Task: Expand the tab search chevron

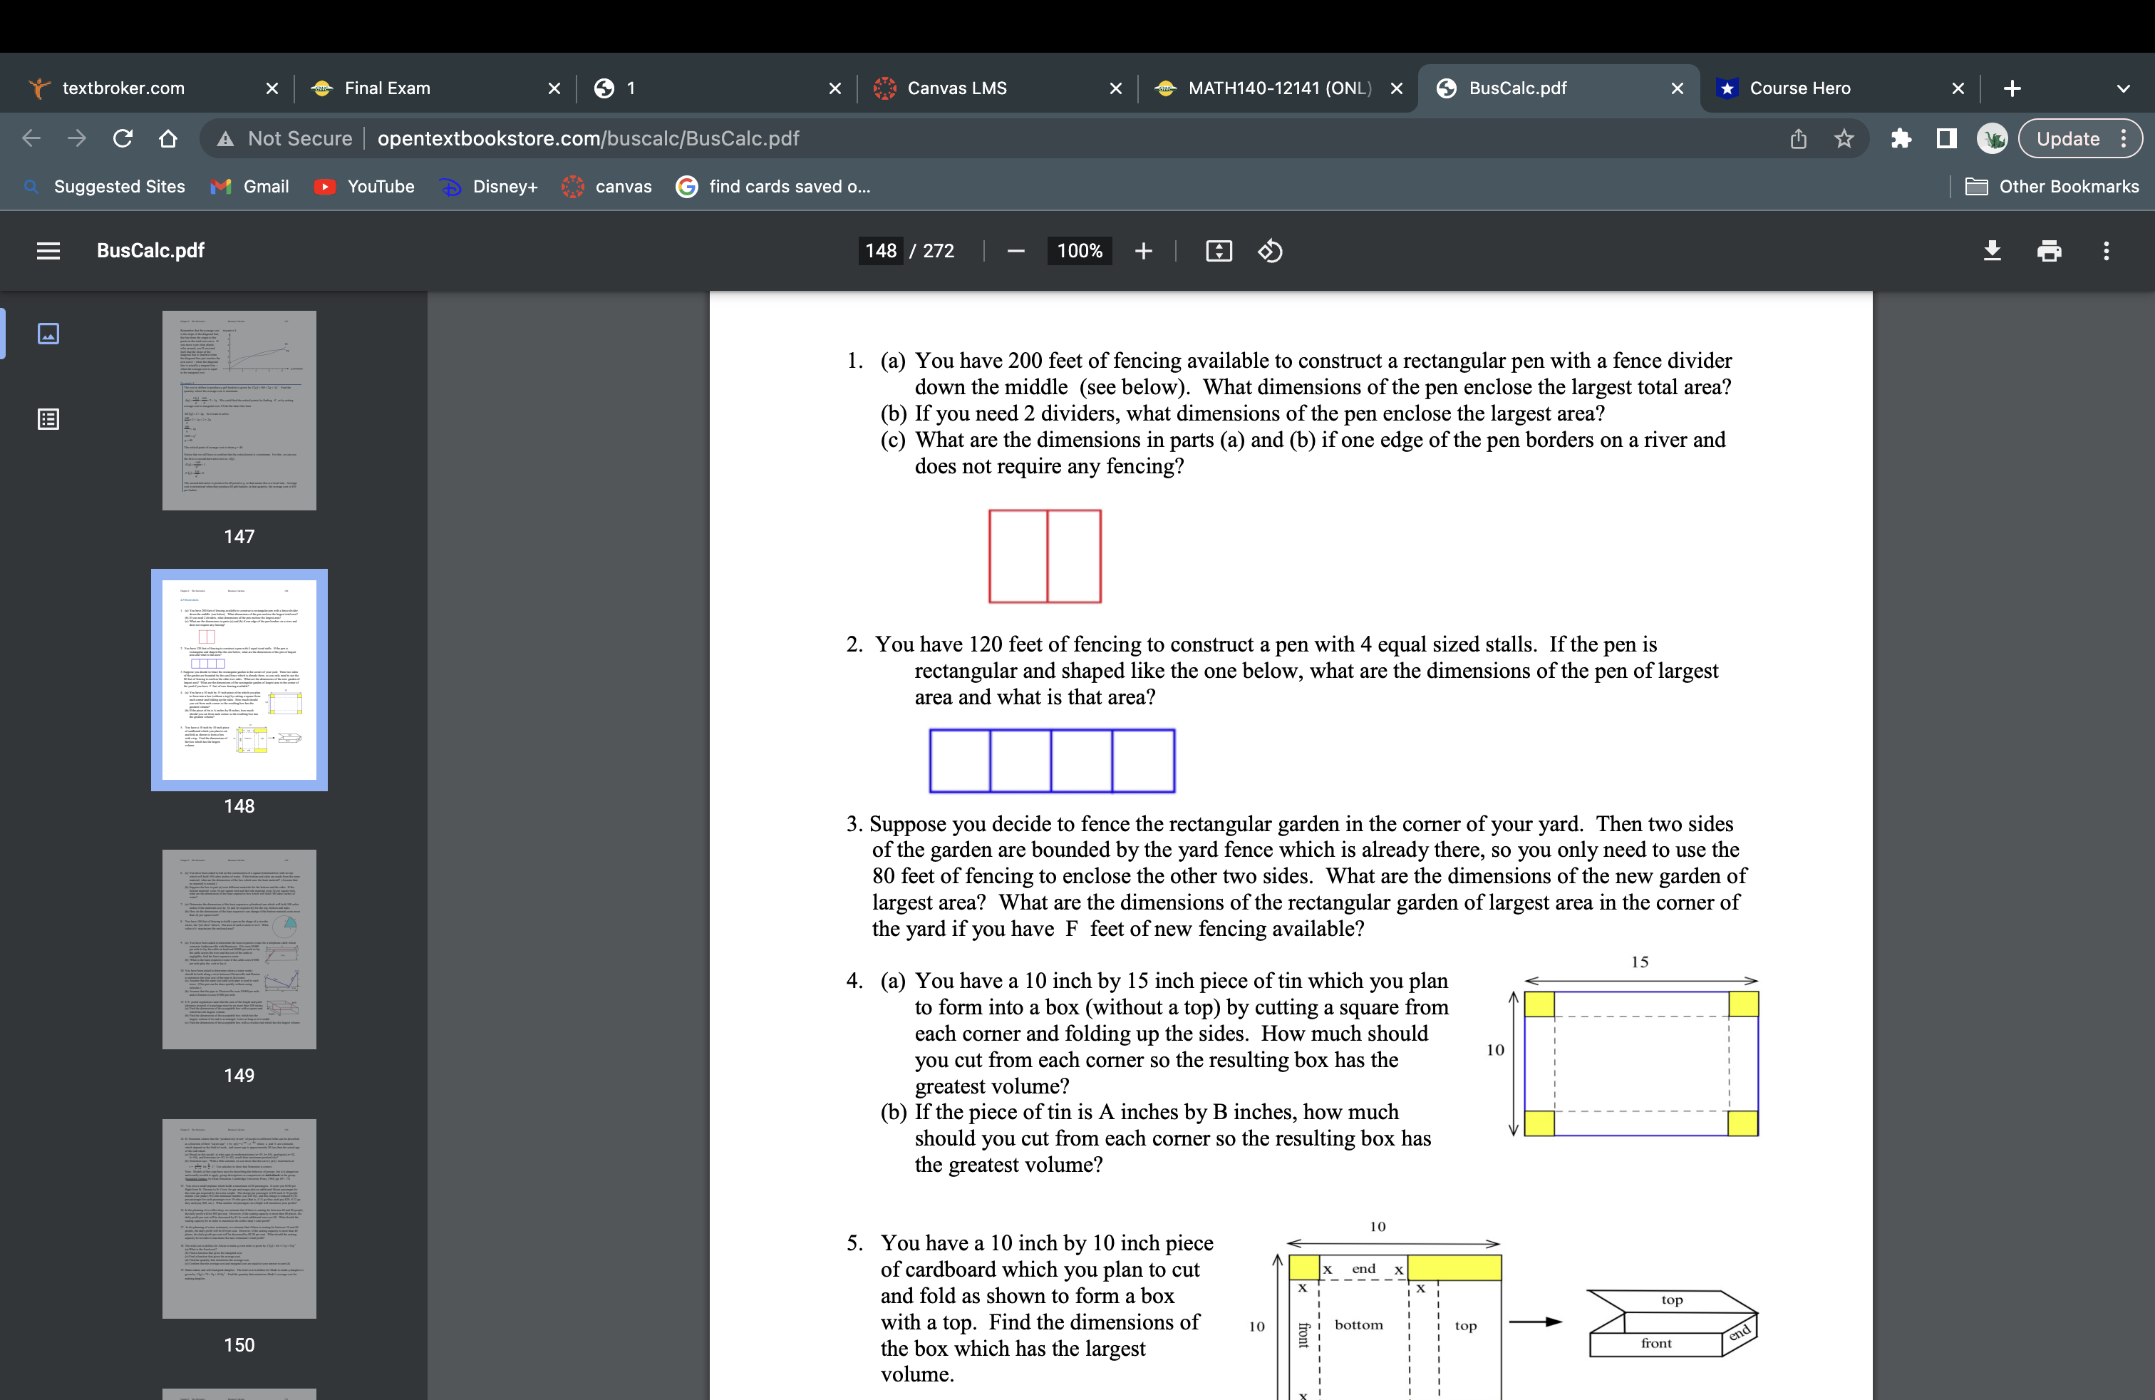Action: [x=2124, y=88]
